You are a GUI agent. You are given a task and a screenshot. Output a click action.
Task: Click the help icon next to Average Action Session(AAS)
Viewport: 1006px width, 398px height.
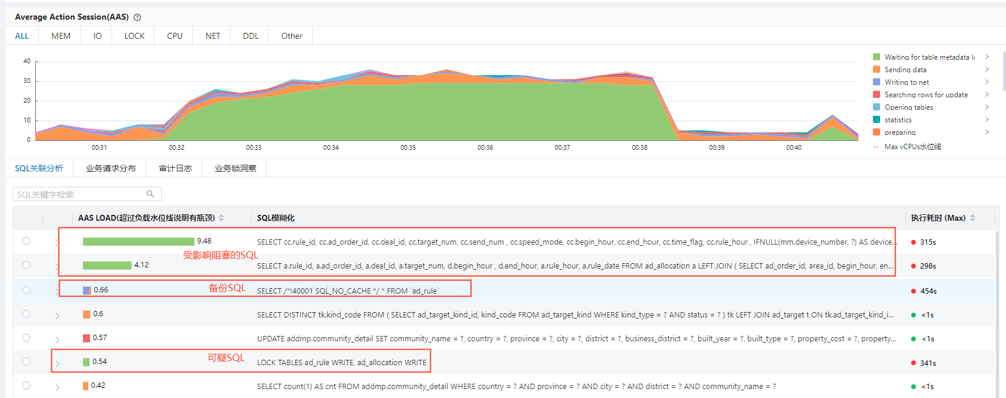(137, 17)
